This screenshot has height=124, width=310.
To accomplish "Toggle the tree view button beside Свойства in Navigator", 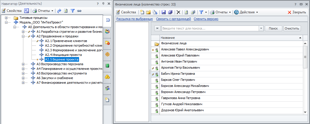I will point(26,11).
